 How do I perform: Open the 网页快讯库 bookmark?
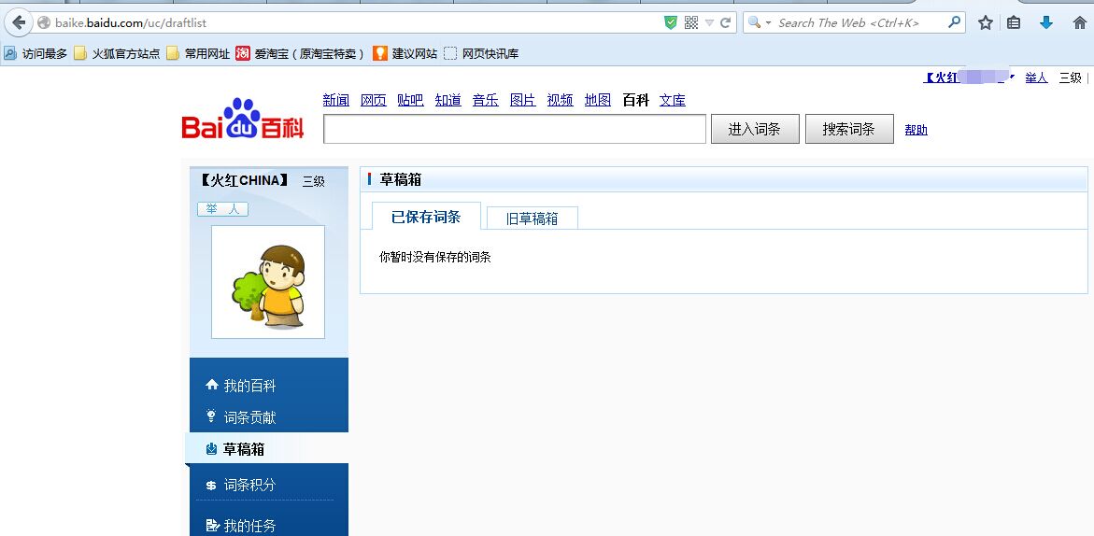click(x=481, y=53)
